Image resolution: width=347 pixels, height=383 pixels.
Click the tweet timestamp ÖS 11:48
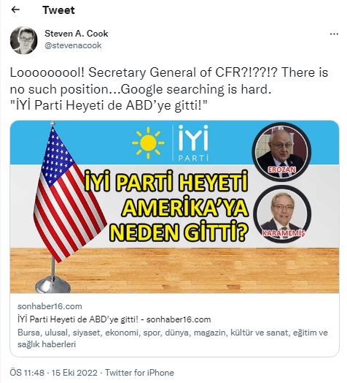pyautogui.click(x=27, y=373)
